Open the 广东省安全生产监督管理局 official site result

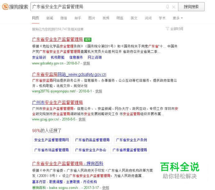click(x=58, y=39)
